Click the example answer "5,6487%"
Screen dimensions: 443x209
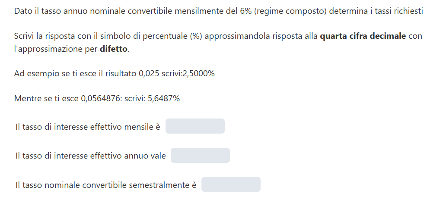point(164,99)
